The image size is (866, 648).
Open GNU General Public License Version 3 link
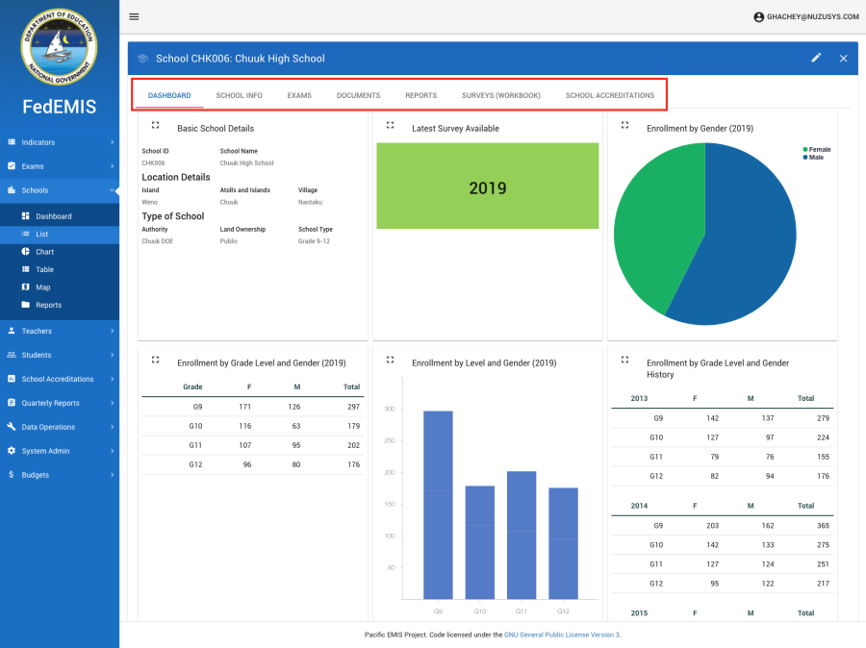tap(562, 635)
